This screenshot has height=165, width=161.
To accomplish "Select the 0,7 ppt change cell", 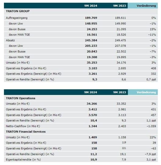I will [151, 79].
